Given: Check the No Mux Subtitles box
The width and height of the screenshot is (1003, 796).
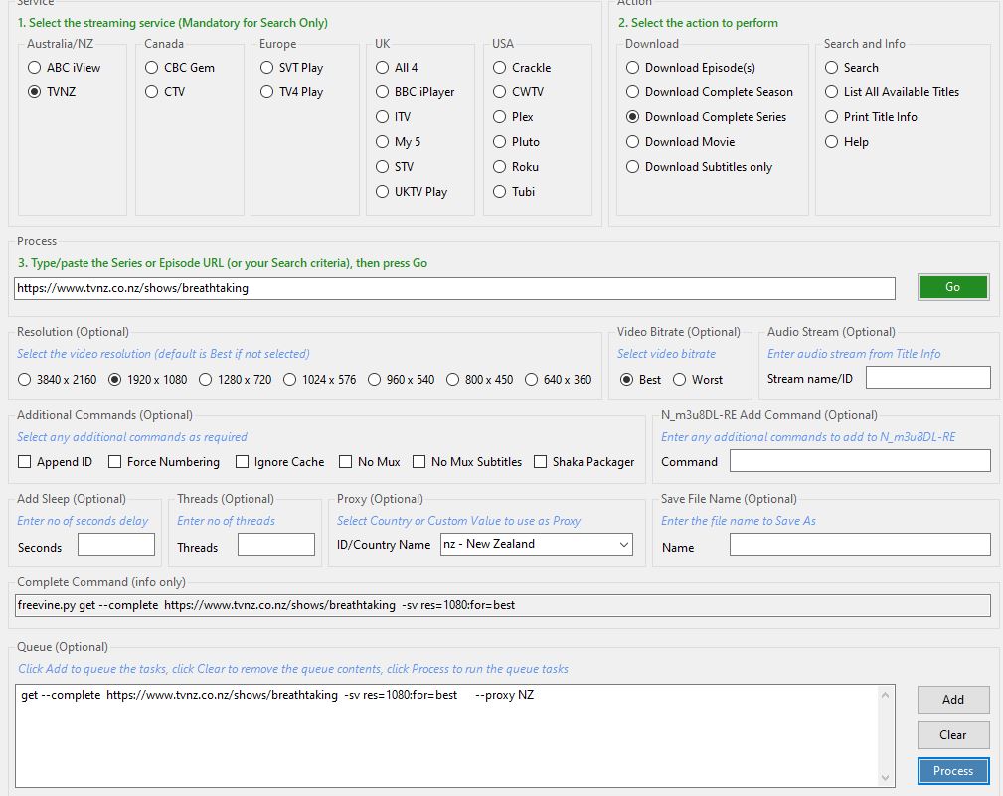Looking at the screenshot, I should 419,462.
